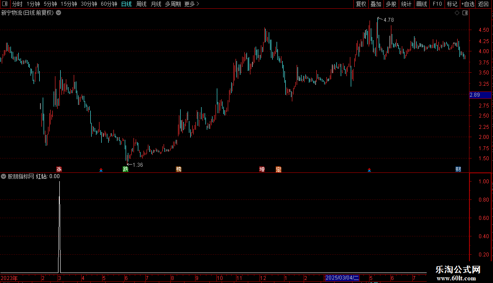Click the 2025/03/04 date label
Image resolution: width=493 pixels, height=283 pixels.
click(x=342, y=278)
